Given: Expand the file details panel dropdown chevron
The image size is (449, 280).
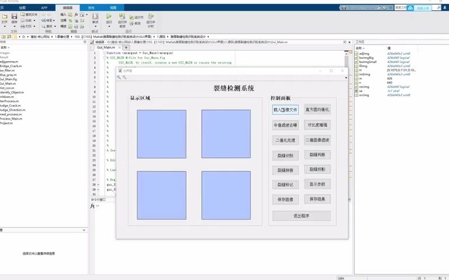Looking at the screenshot, I should (84, 230).
